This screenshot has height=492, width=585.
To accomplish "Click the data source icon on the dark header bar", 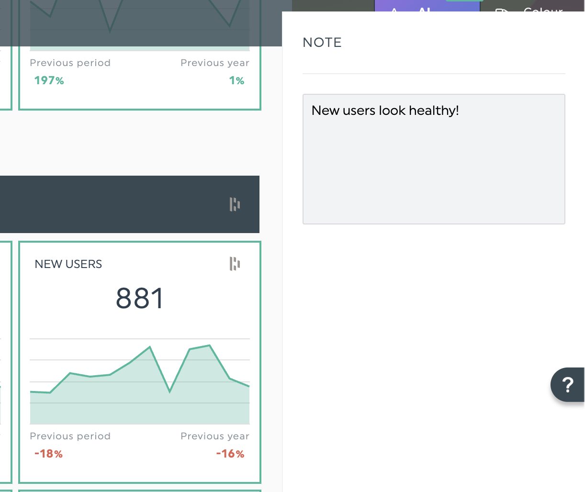I will click(235, 204).
